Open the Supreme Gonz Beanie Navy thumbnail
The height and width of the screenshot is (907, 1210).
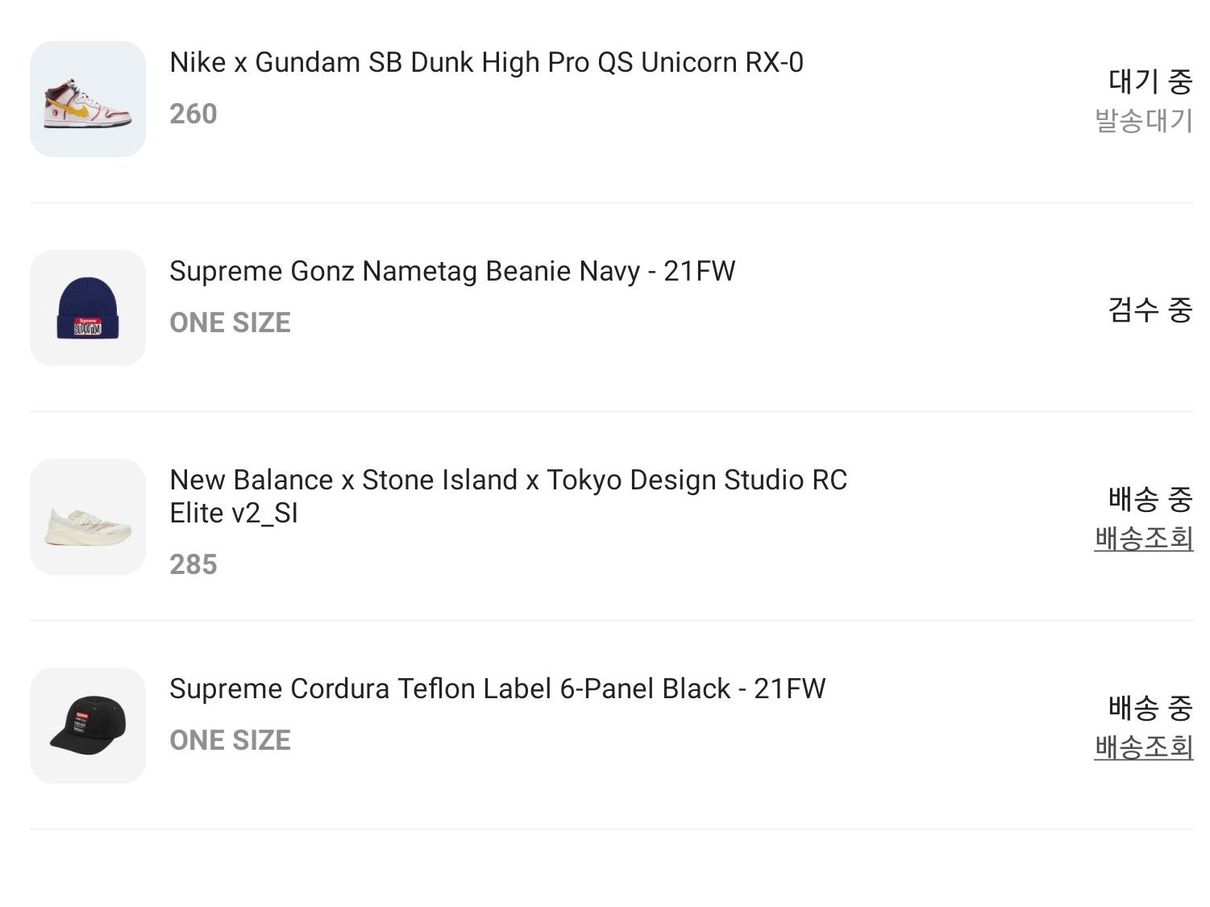pos(88,308)
